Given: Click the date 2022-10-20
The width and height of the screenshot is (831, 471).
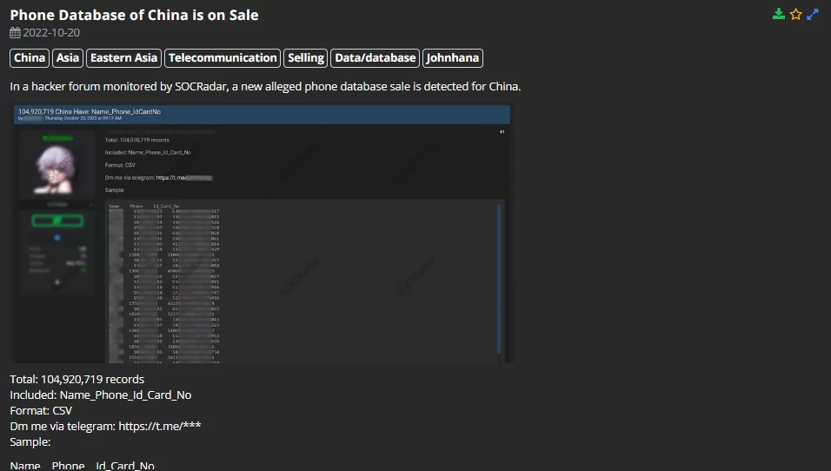Looking at the screenshot, I should coord(51,33).
